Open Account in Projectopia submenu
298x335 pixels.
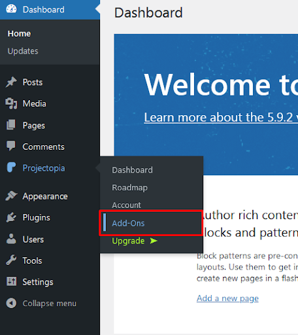[126, 205]
